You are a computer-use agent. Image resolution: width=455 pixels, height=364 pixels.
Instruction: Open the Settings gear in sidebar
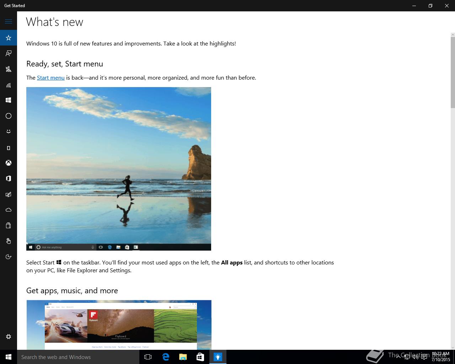click(9, 337)
